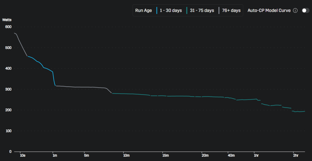Toggle the Auto-CP Model Curve switch
The height and width of the screenshot is (161, 312).
coord(305,10)
